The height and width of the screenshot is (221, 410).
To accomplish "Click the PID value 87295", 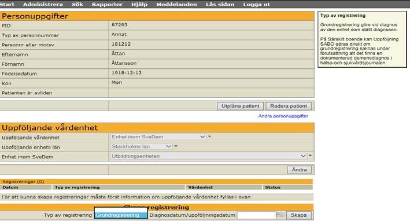I will [120, 24].
